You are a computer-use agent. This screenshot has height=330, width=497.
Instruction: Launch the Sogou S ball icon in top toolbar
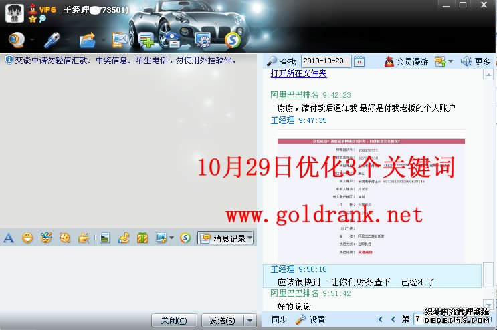[233, 40]
